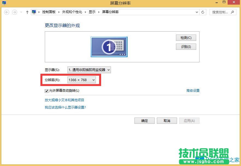Click the up-one-level arrow icon
Viewport: 241px width, 166px height.
tap(27, 12)
